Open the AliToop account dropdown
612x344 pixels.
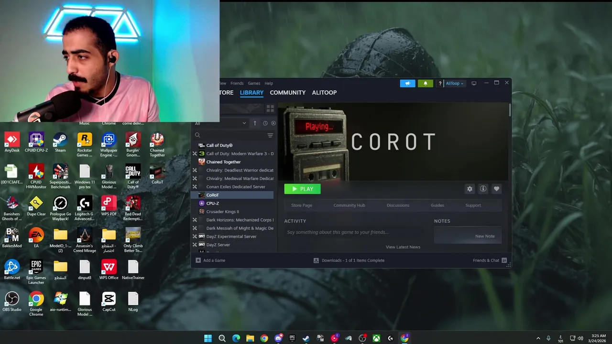point(454,84)
